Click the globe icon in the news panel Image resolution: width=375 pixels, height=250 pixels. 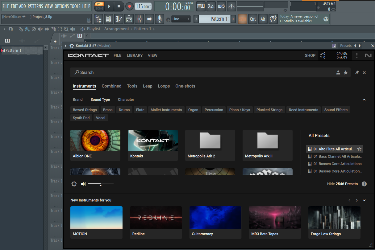326,19
